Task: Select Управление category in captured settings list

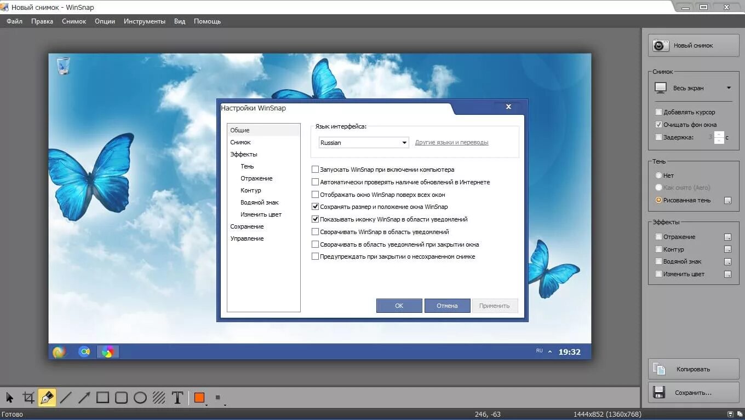Action: pyautogui.click(x=247, y=238)
